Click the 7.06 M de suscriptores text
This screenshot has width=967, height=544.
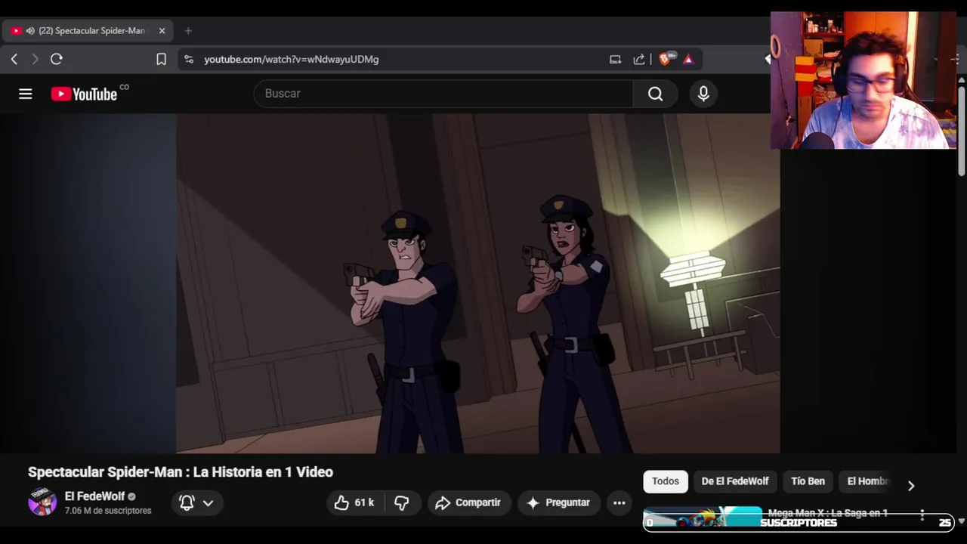coord(108,511)
